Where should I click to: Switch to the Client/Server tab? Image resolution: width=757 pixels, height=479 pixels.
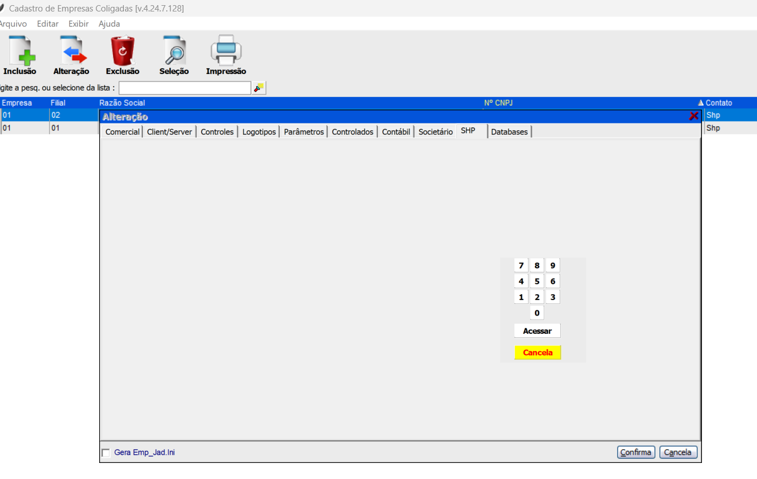click(169, 132)
